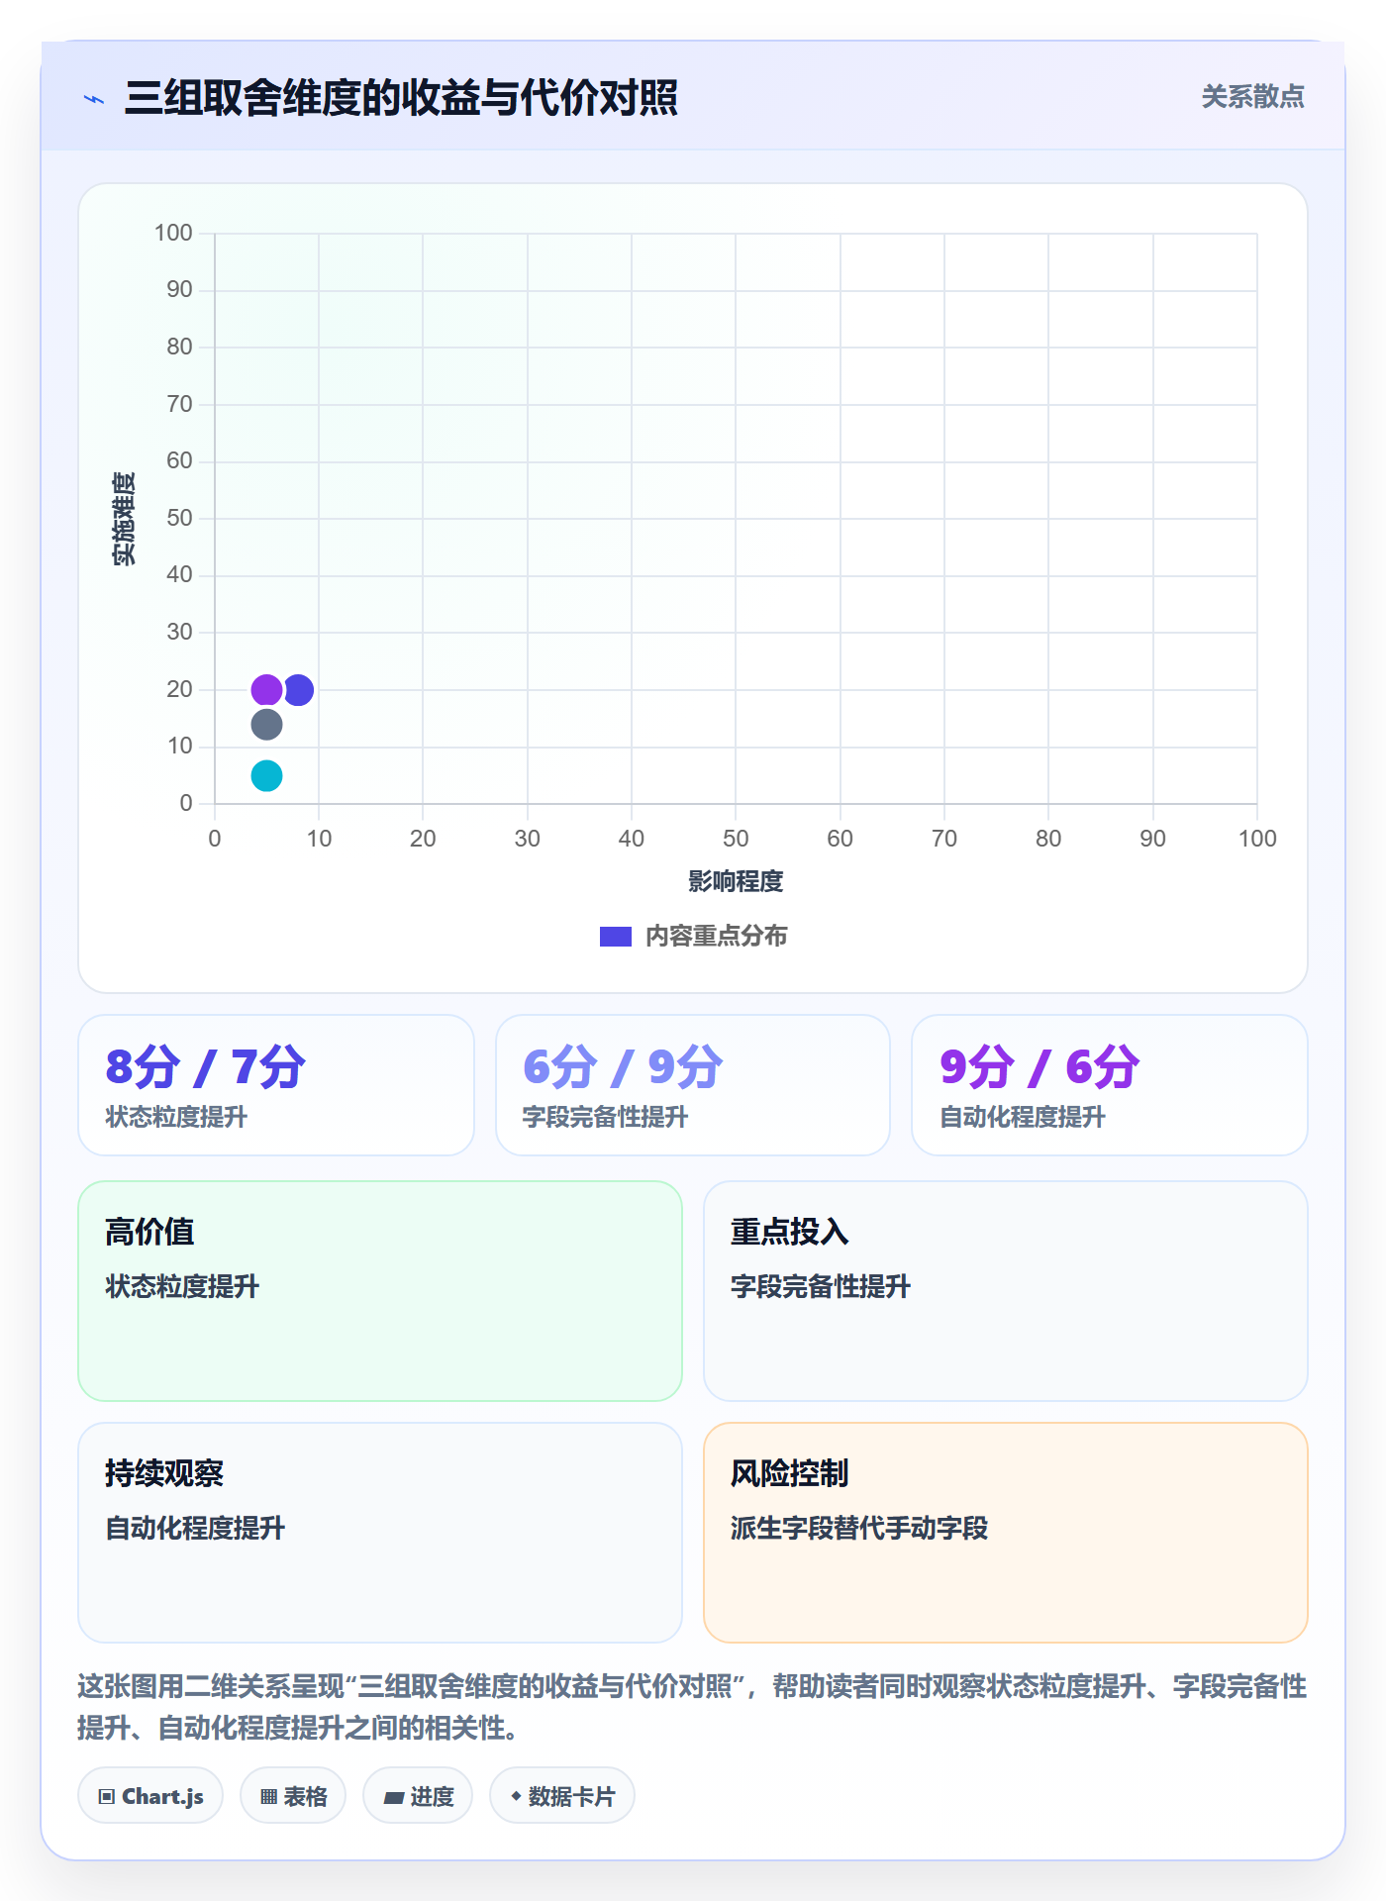
Task: Click the blue legend color box
Action: click(x=616, y=937)
